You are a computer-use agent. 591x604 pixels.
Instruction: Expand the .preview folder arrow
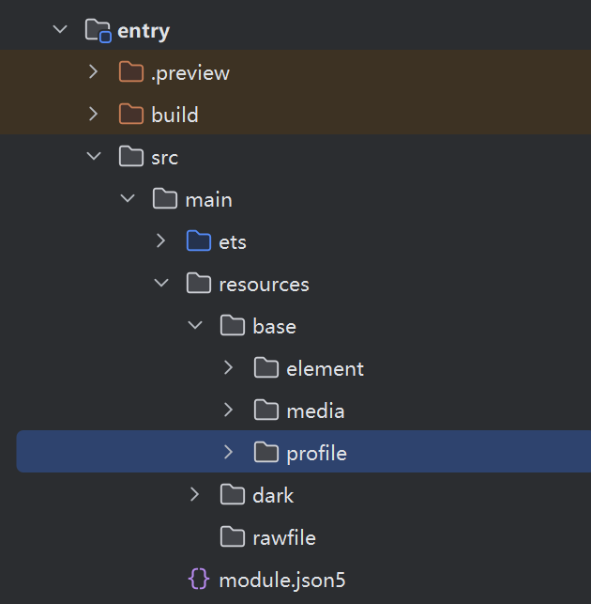tap(94, 71)
